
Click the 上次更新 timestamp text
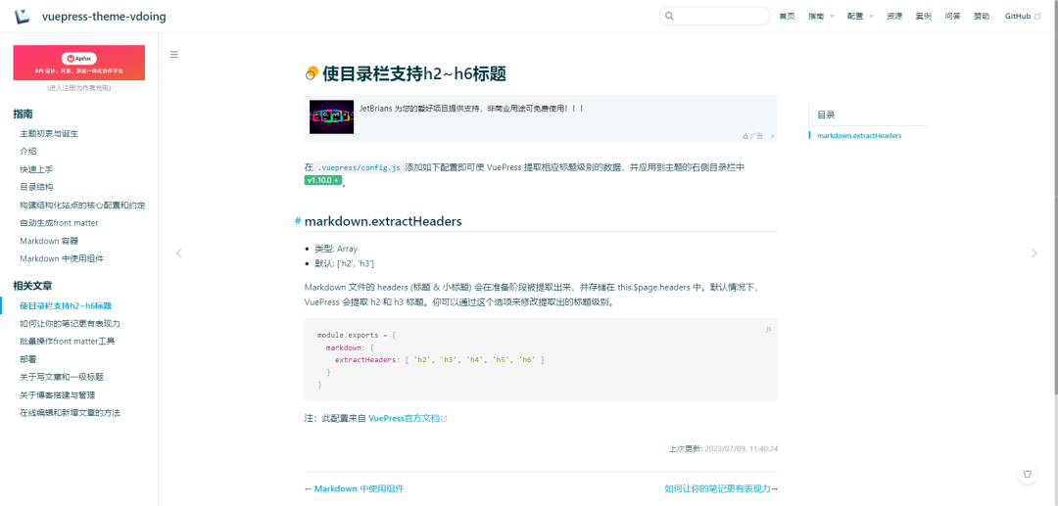tap(724, 448)
